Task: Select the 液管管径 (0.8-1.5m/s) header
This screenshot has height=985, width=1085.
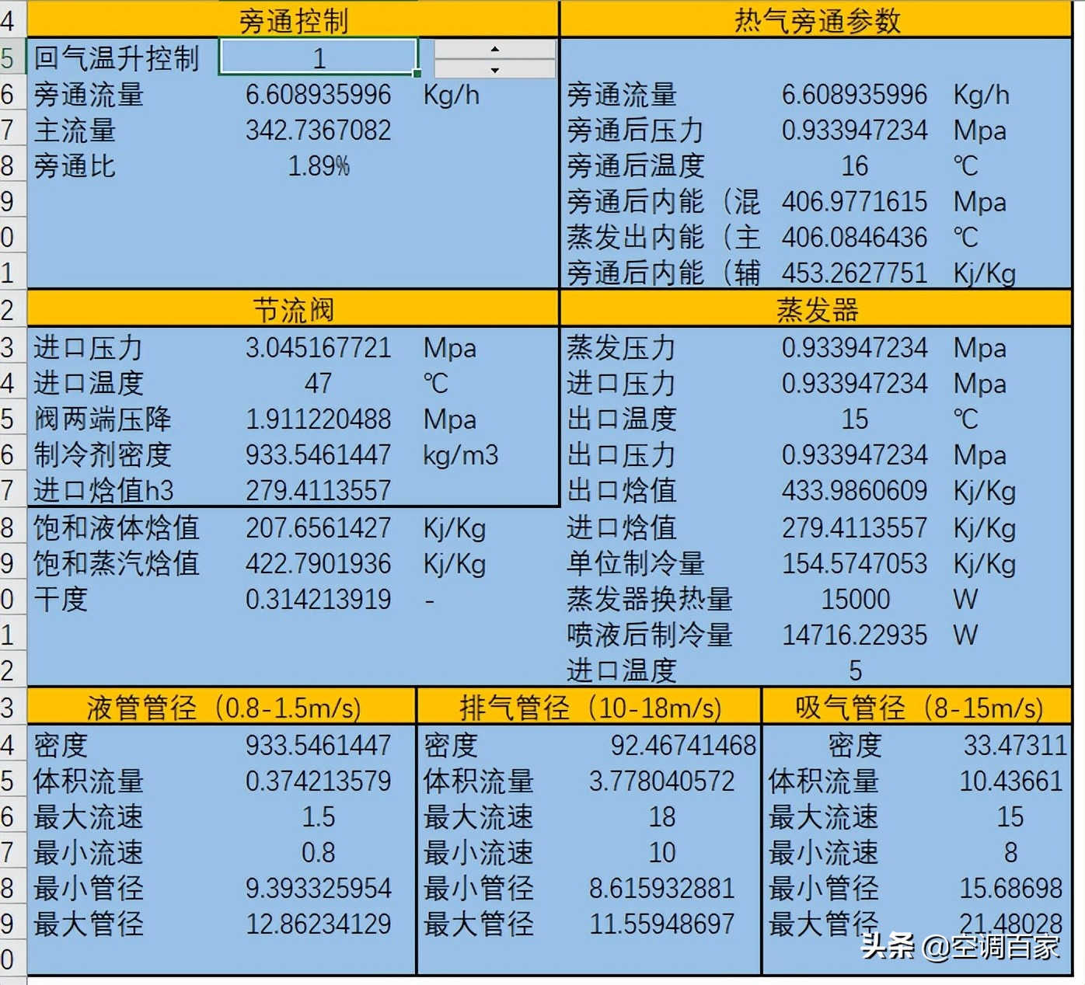Action: (221, 707)
